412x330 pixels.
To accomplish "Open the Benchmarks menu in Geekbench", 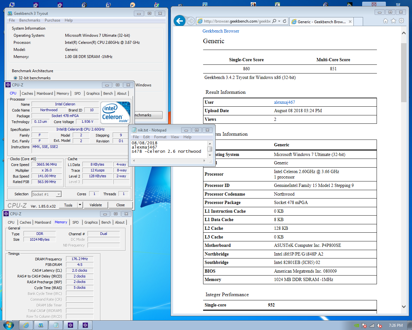I will 30,20.
